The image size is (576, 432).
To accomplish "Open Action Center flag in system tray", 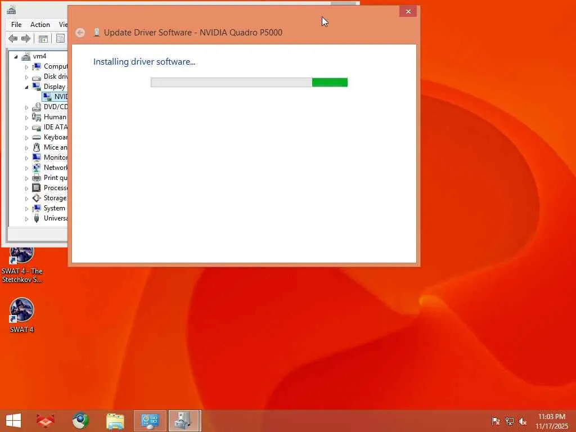I will [x=496, y=421].
